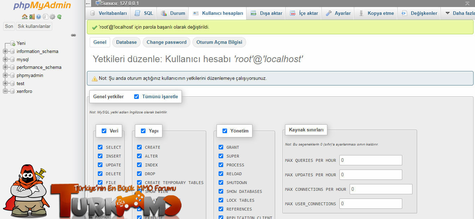Uncheck the SHOW DATABASES privilege

click(221, 191)
